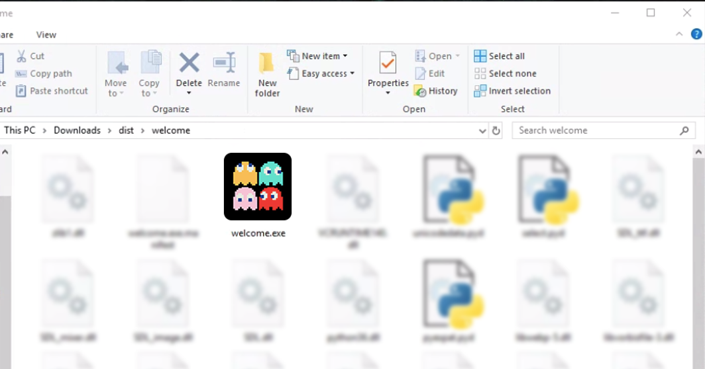Select the welcome.exe ghost icon
The width and height of the screenshot is (705, 369).
[258, 186]
